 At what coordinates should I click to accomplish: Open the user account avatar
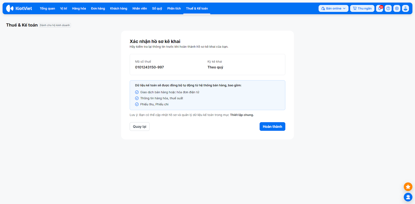[405, 9]
